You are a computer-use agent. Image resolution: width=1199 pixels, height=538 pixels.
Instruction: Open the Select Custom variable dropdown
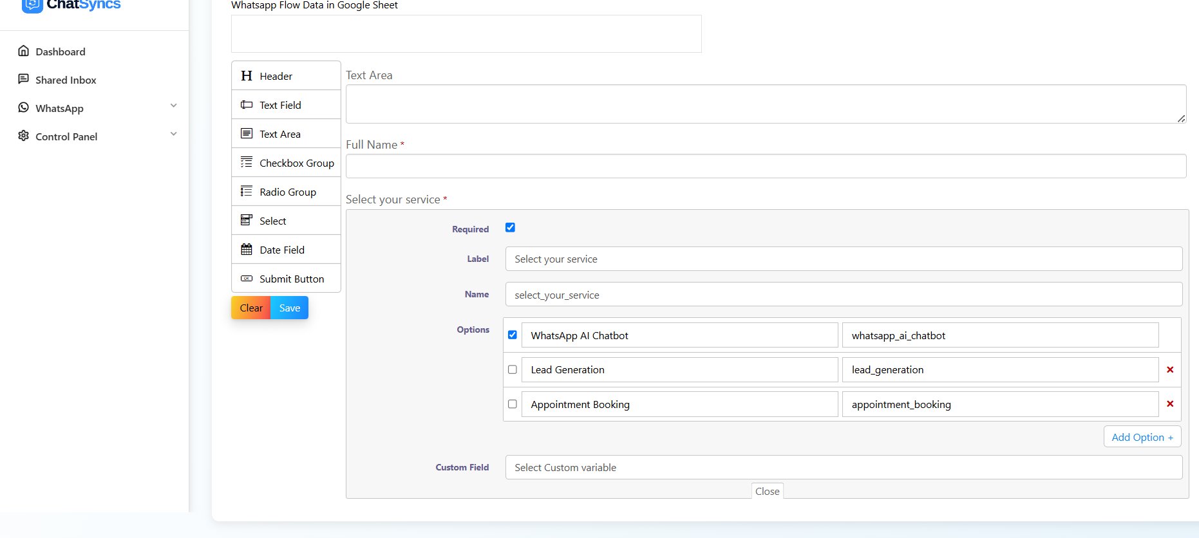[844, 467]
